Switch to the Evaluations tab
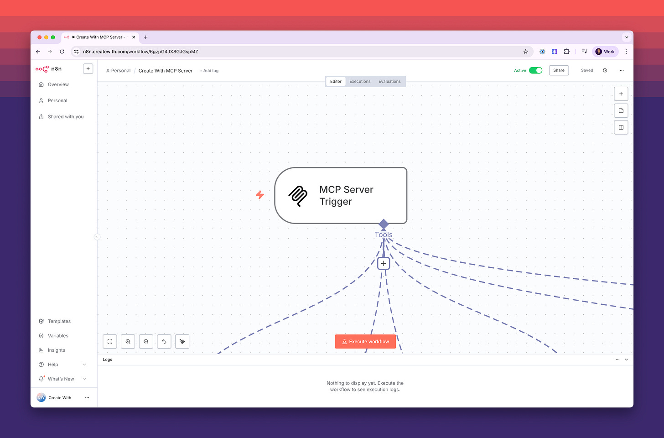Screen dimensions: 664x438 point(389,81)
